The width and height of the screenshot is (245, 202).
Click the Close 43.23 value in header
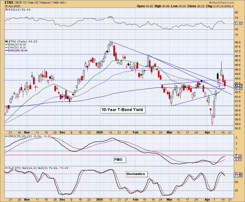pos(196,6)
